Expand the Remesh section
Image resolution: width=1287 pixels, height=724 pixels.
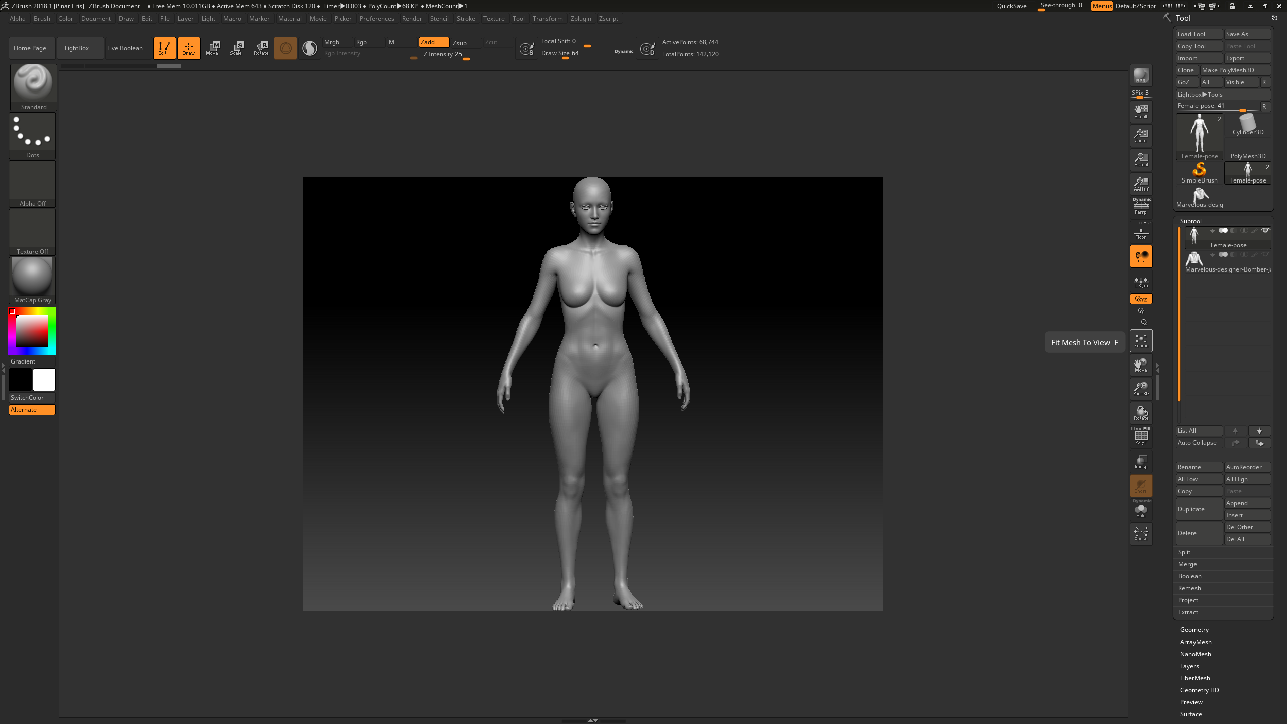click(x=1189, y=588)
